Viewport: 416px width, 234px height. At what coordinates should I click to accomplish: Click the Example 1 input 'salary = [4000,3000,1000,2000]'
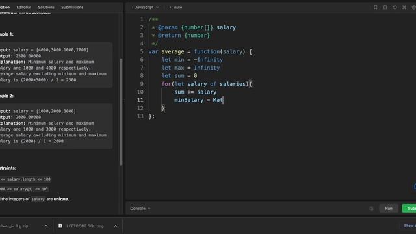point(51,50)
